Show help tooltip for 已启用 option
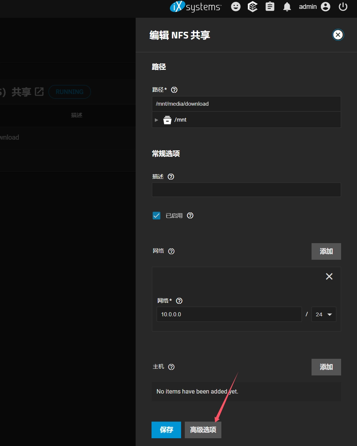Image resolution: width=357 pixels, height=446 pixels. coord(190,215)
